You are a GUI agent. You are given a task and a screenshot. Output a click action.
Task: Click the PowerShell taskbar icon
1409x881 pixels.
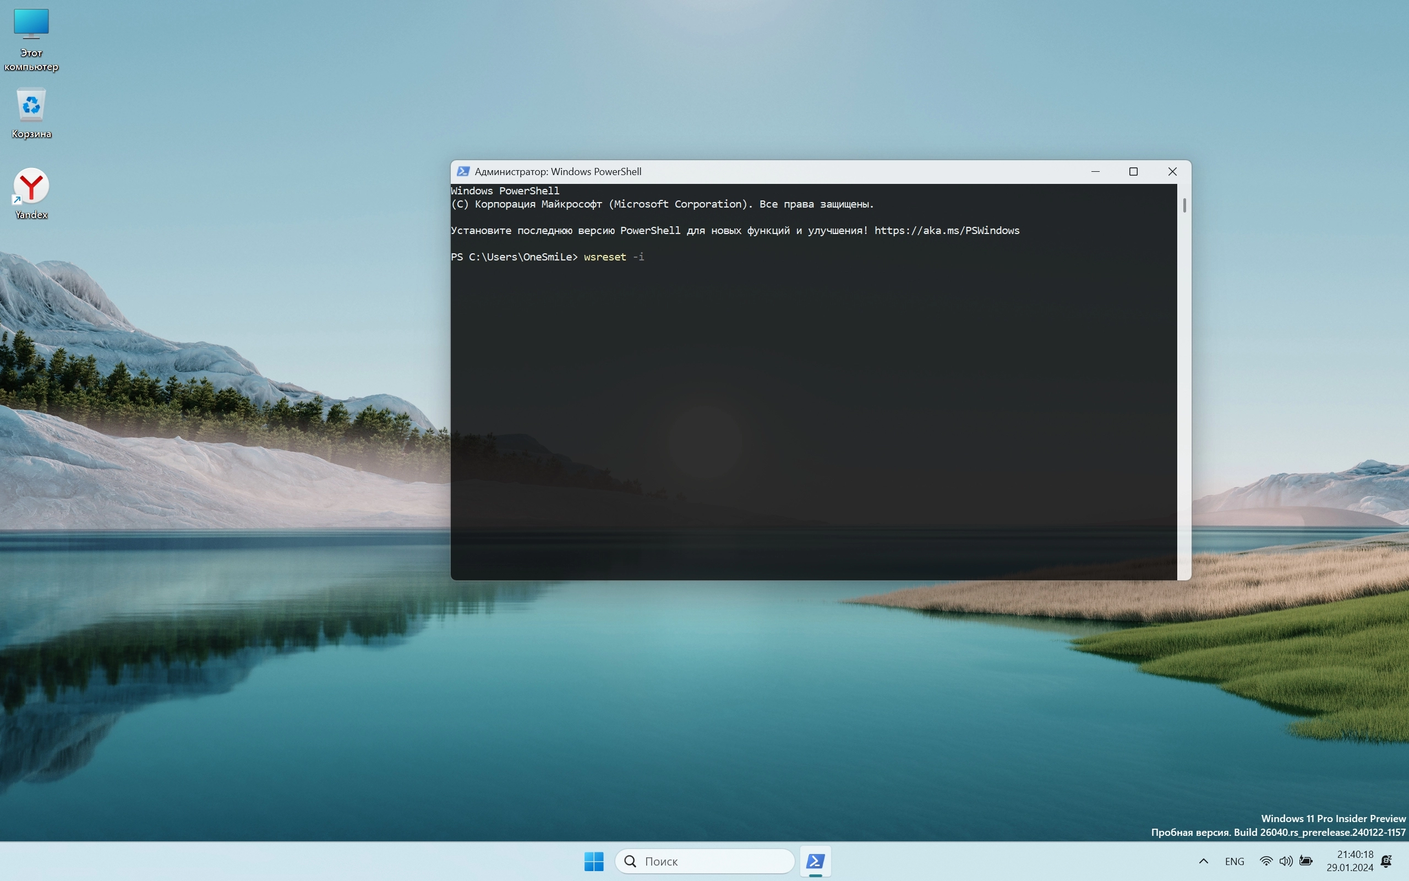(815, 861)
